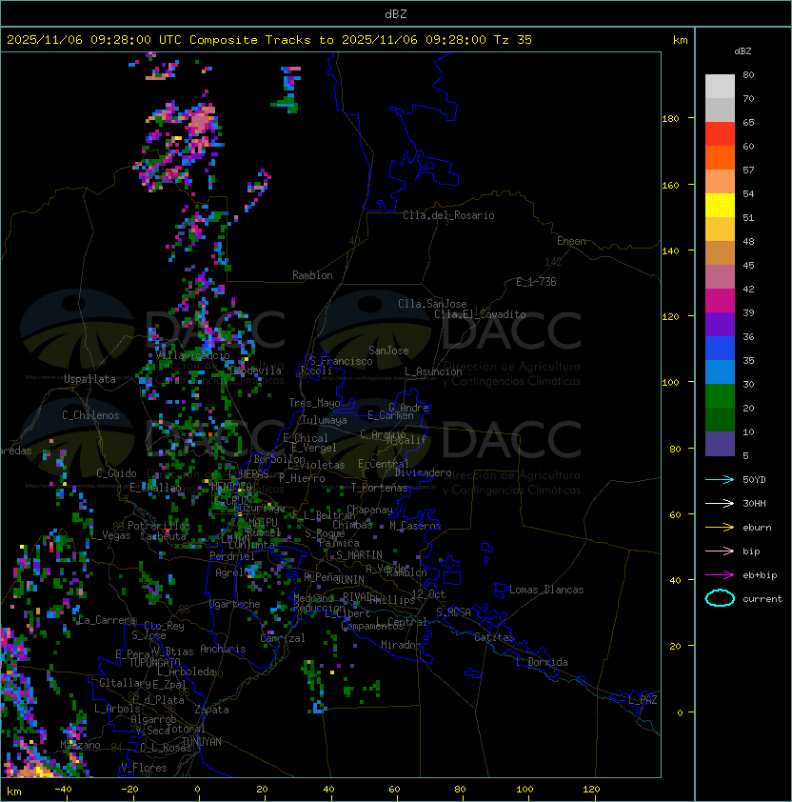The image size is (792, 802).
Task: Click the 'Uspallata' map label
Action: (89, 379)
